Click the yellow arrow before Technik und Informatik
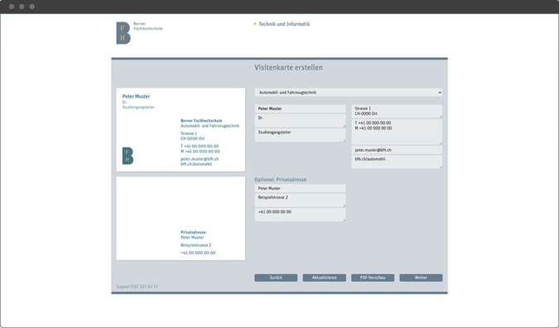 255,24
